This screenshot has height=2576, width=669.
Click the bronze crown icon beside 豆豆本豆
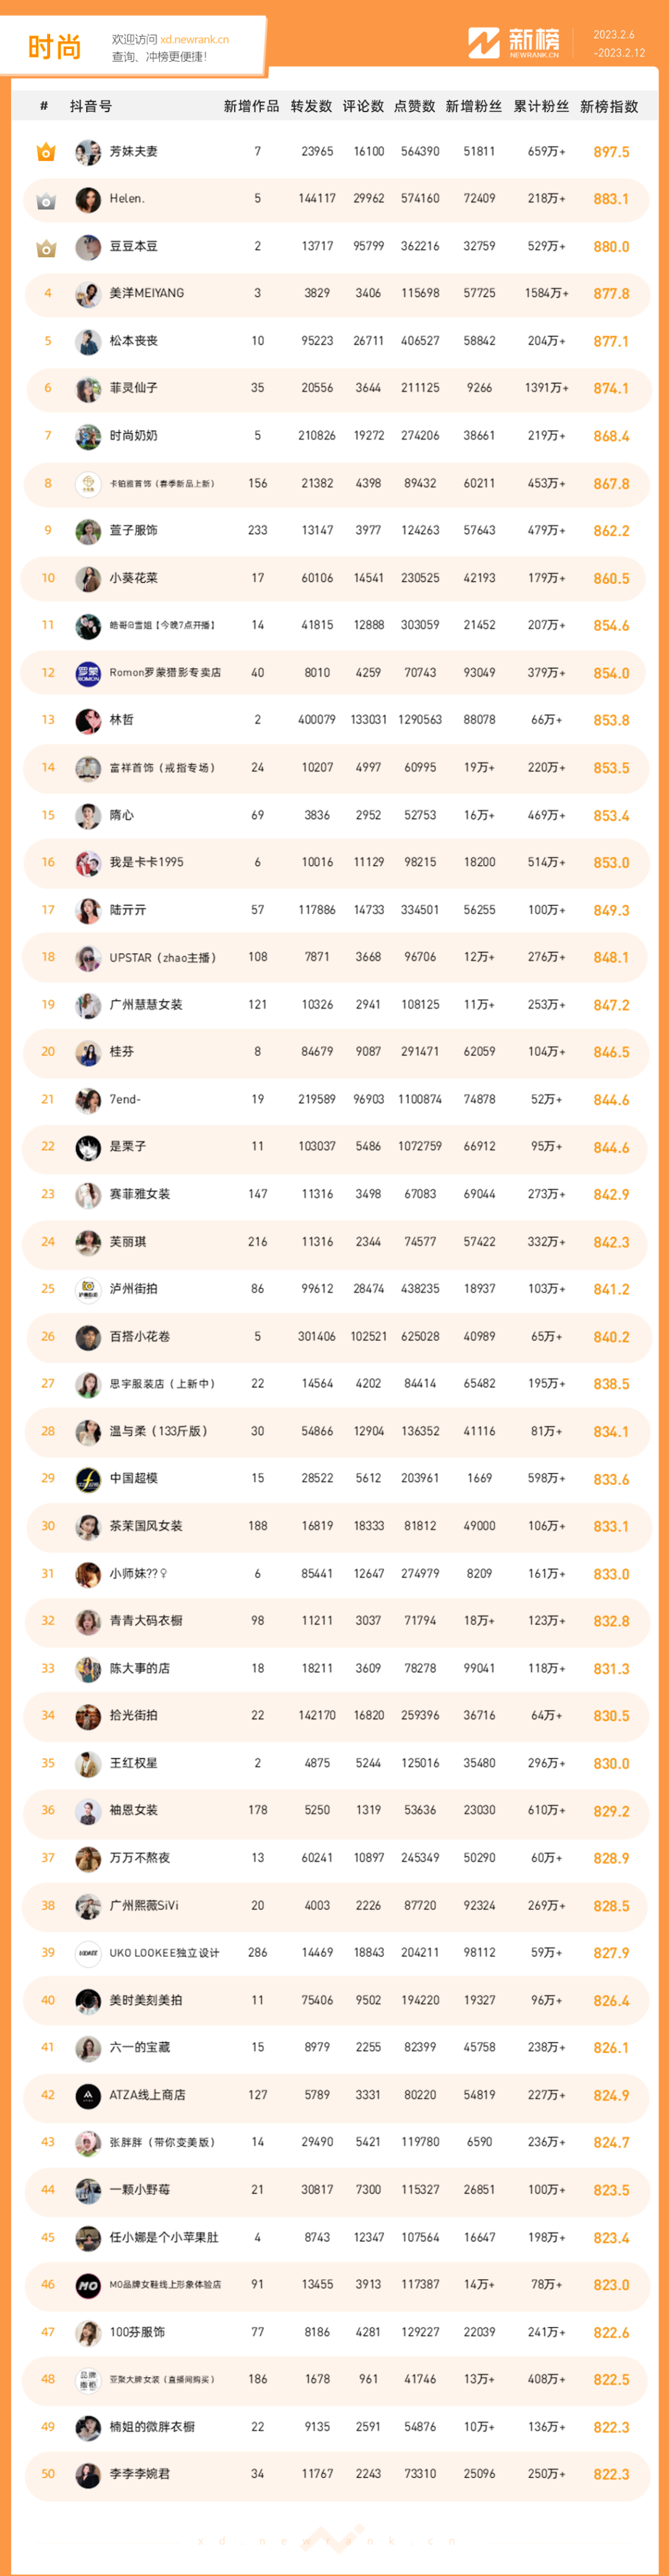tap(46, 247)
